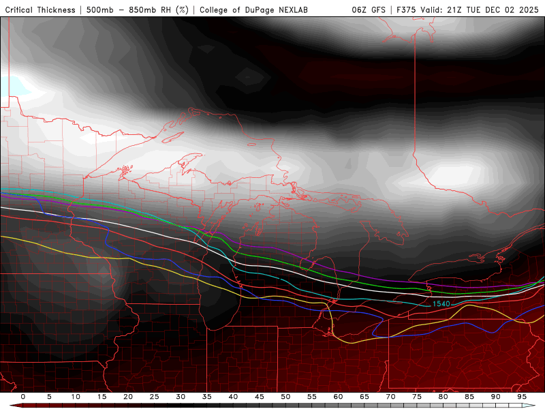Click the "80" value on the RH scale
The image size is (545, 409).
pos(443,397)
